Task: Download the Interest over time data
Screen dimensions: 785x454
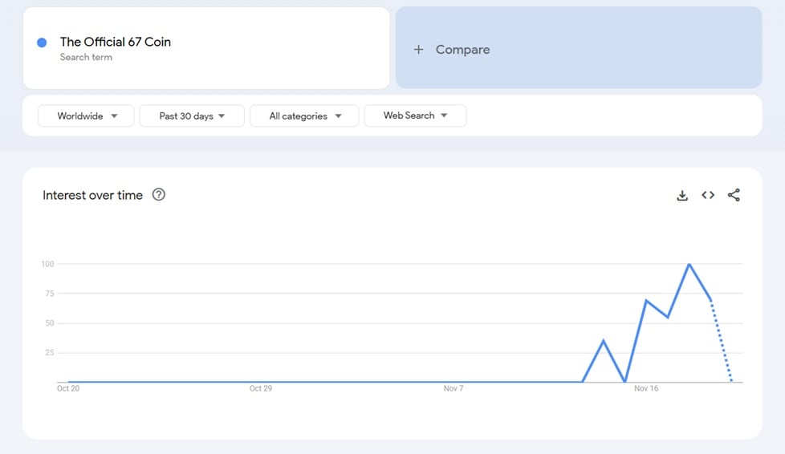Action: [x=682, y=195]
